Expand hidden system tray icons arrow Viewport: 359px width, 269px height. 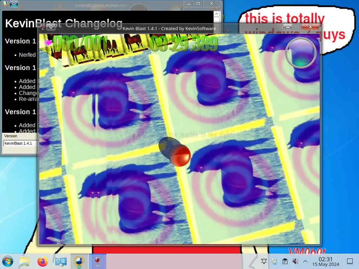click(305, 261)
